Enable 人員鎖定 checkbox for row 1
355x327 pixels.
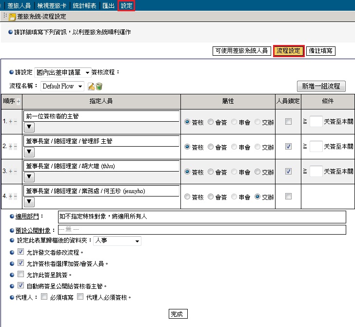click(x=288, y=121)
